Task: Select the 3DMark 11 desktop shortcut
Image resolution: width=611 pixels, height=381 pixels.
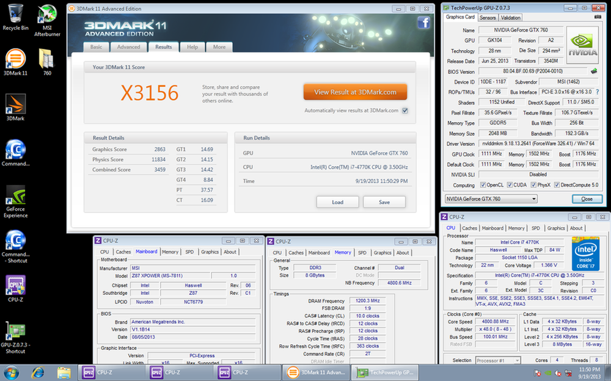Action: [x=16, y=62]
